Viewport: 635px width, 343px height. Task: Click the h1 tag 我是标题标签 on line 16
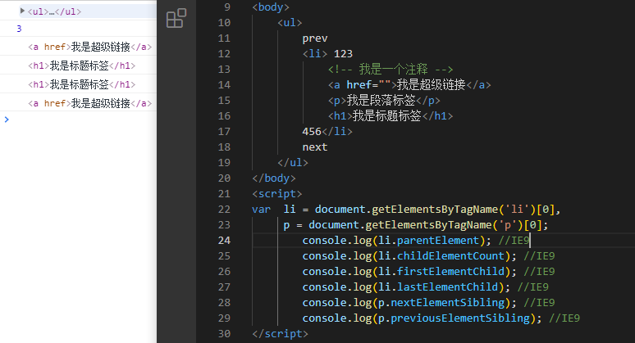pyautogui.click(x=391, y=116)
